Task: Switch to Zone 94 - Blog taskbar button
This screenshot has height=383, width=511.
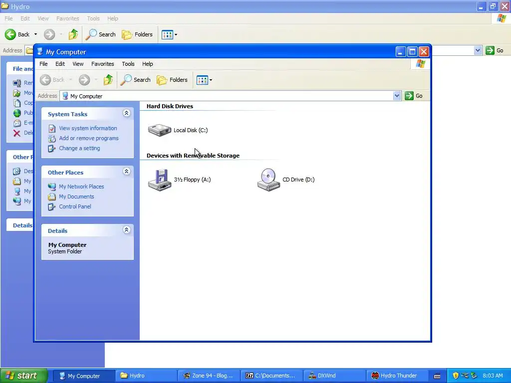Action: coord(209,376)
